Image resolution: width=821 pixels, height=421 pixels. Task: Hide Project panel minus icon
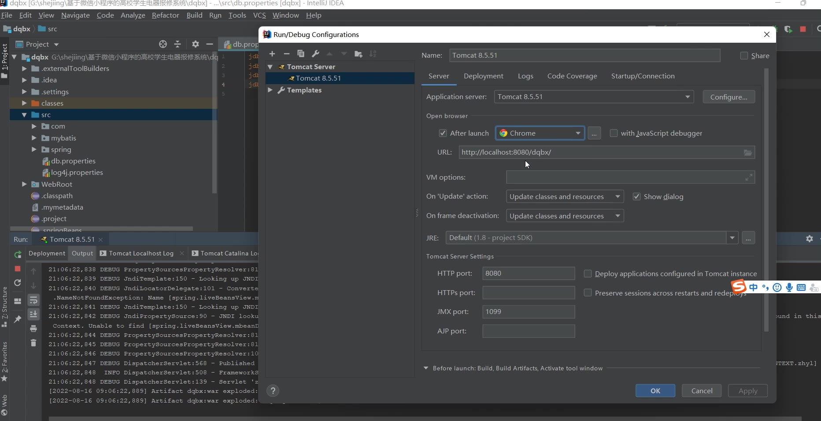210,44
